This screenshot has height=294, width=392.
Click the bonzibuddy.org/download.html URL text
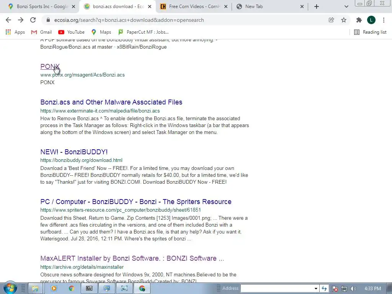click(81, 160)
